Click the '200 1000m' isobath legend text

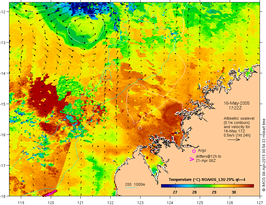tap(135, 184)
